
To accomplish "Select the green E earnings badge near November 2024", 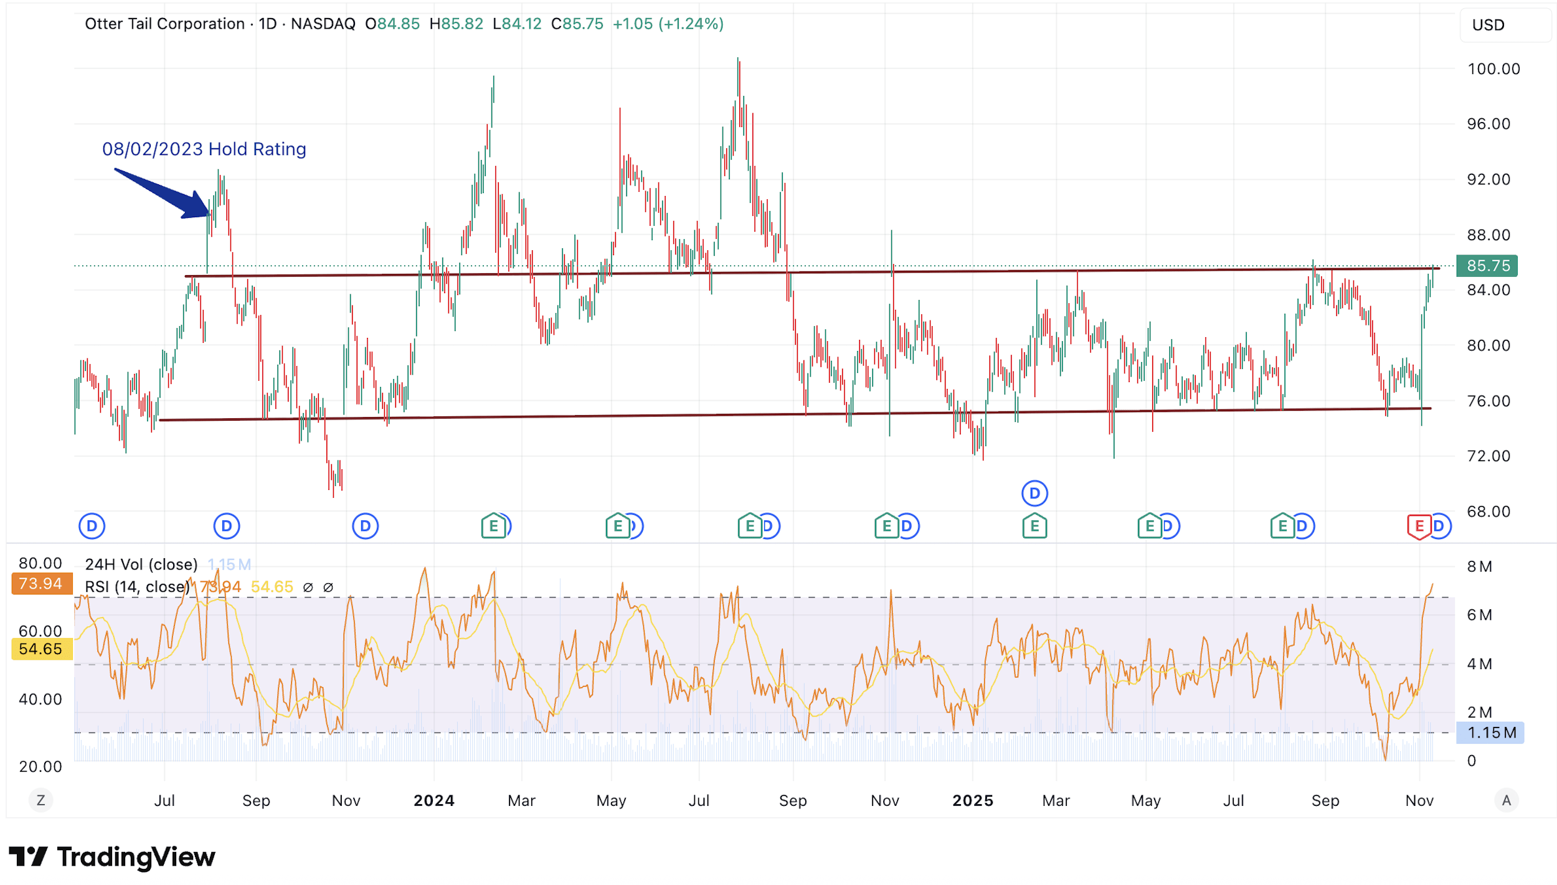I will coord(887,526).
